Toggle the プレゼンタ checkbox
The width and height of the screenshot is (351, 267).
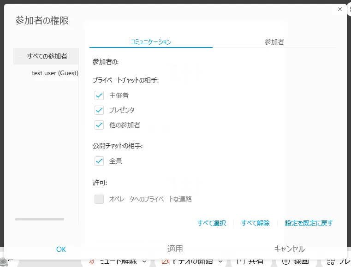[99, 110]
